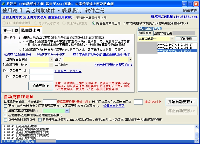This screenshot has width=200, height=144.
Task: Click the log scrollbar thumb
Action: pyautogui.click(x=196, y=135)
